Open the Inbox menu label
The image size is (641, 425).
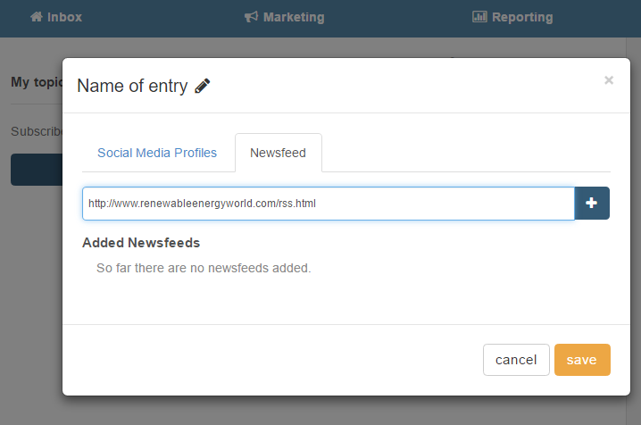point(65,17)
